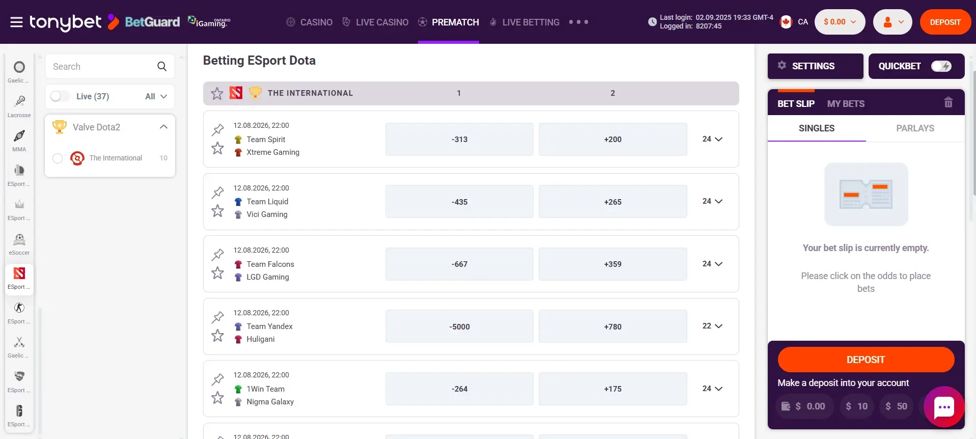Select the eSoccer sport icon

pos(19,243)
